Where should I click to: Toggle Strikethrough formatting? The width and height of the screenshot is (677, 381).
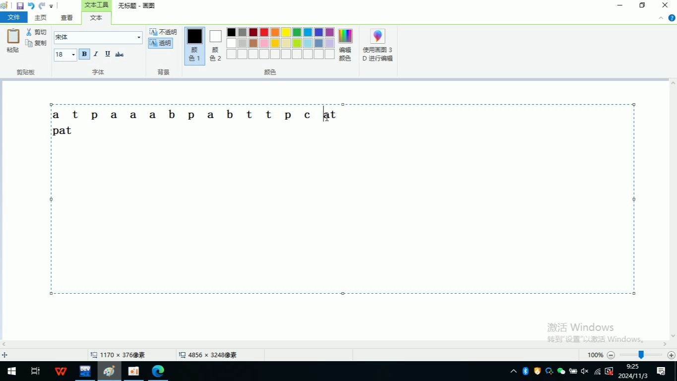(x=120, y=54)
